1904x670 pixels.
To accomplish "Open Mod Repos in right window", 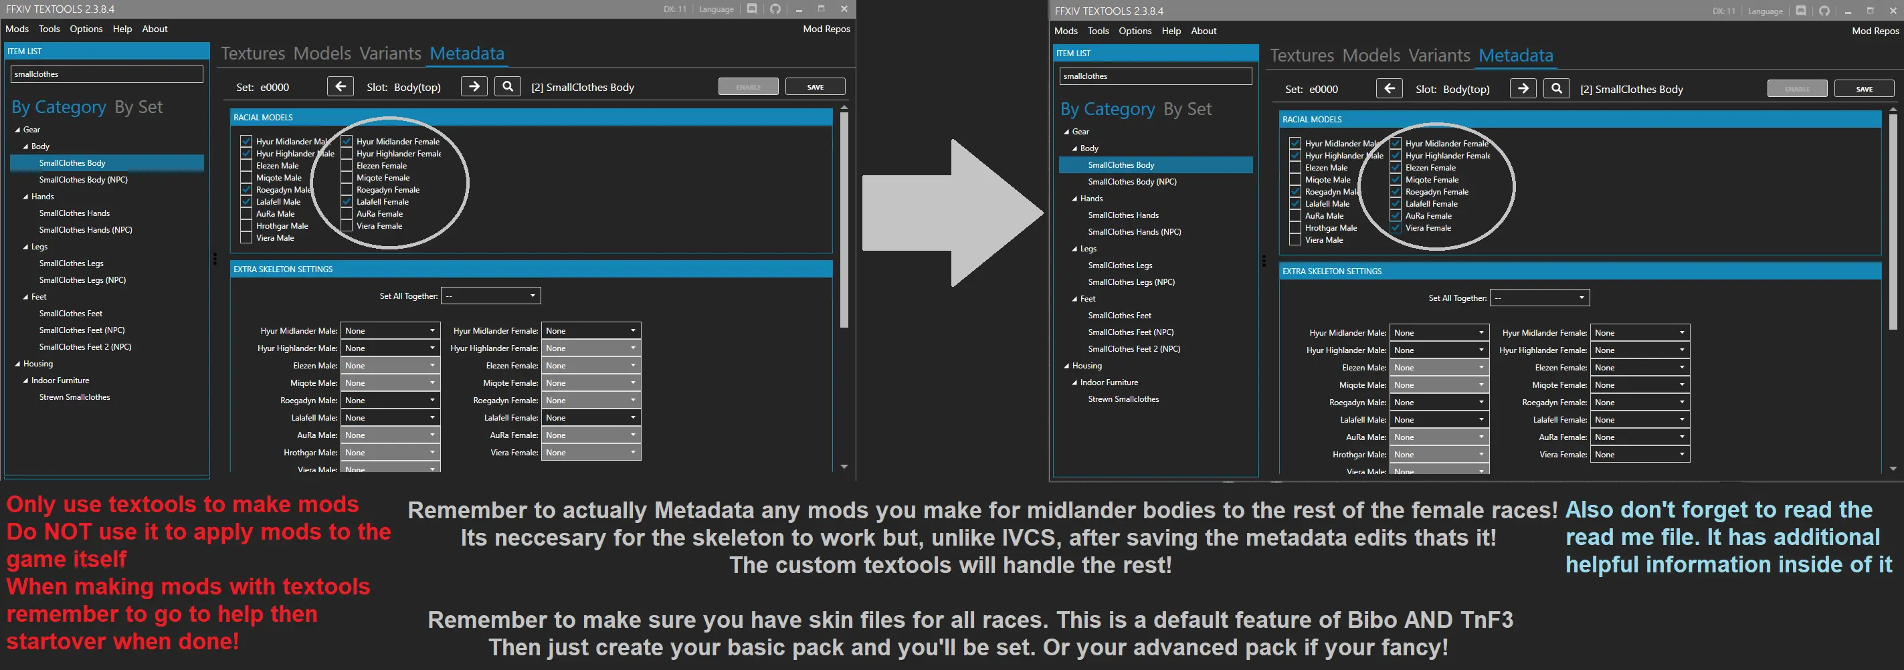I will (1875, 31).
